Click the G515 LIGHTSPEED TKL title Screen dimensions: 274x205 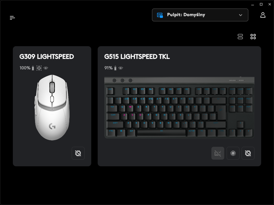[x=137, y=57]
